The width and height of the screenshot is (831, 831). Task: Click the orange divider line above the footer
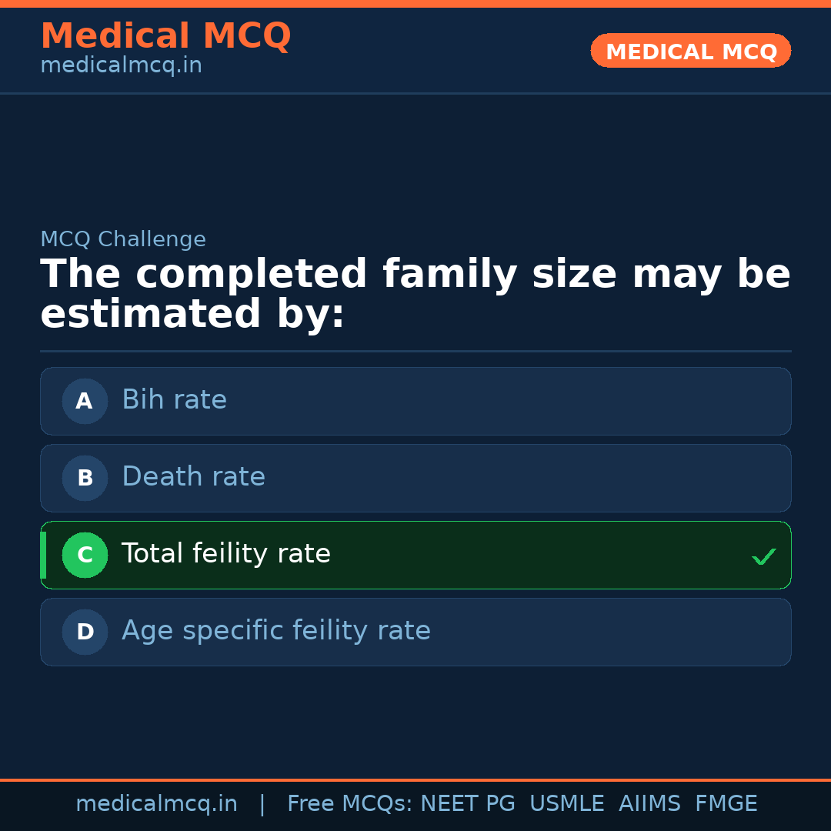click(415, 779)
